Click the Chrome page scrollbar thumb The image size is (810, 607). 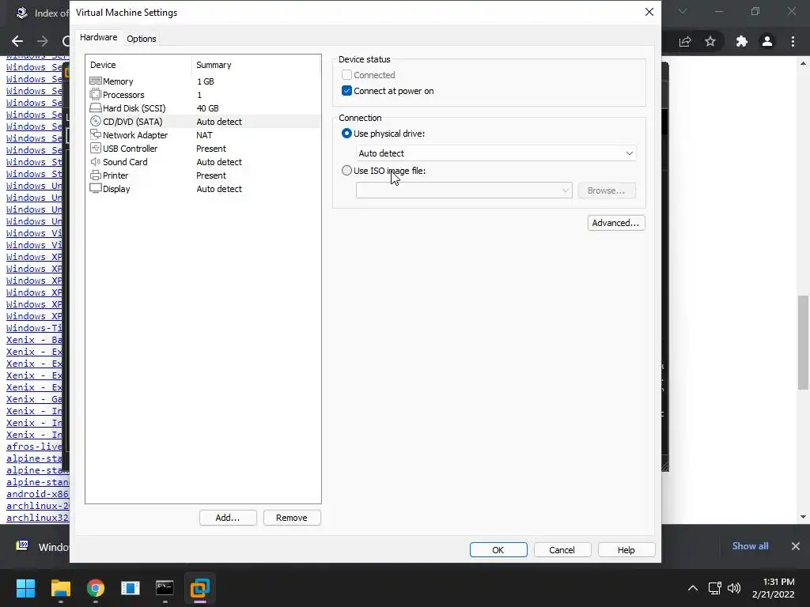point(804,343)
